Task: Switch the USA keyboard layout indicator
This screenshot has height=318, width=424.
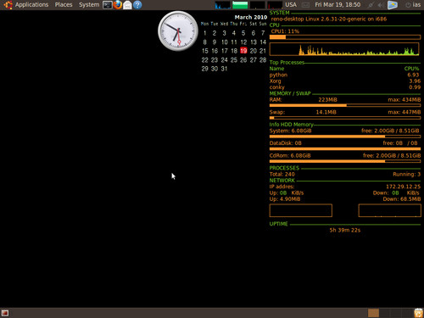Action: (291, 5)
